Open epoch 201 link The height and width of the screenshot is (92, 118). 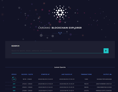pos(14,84)
